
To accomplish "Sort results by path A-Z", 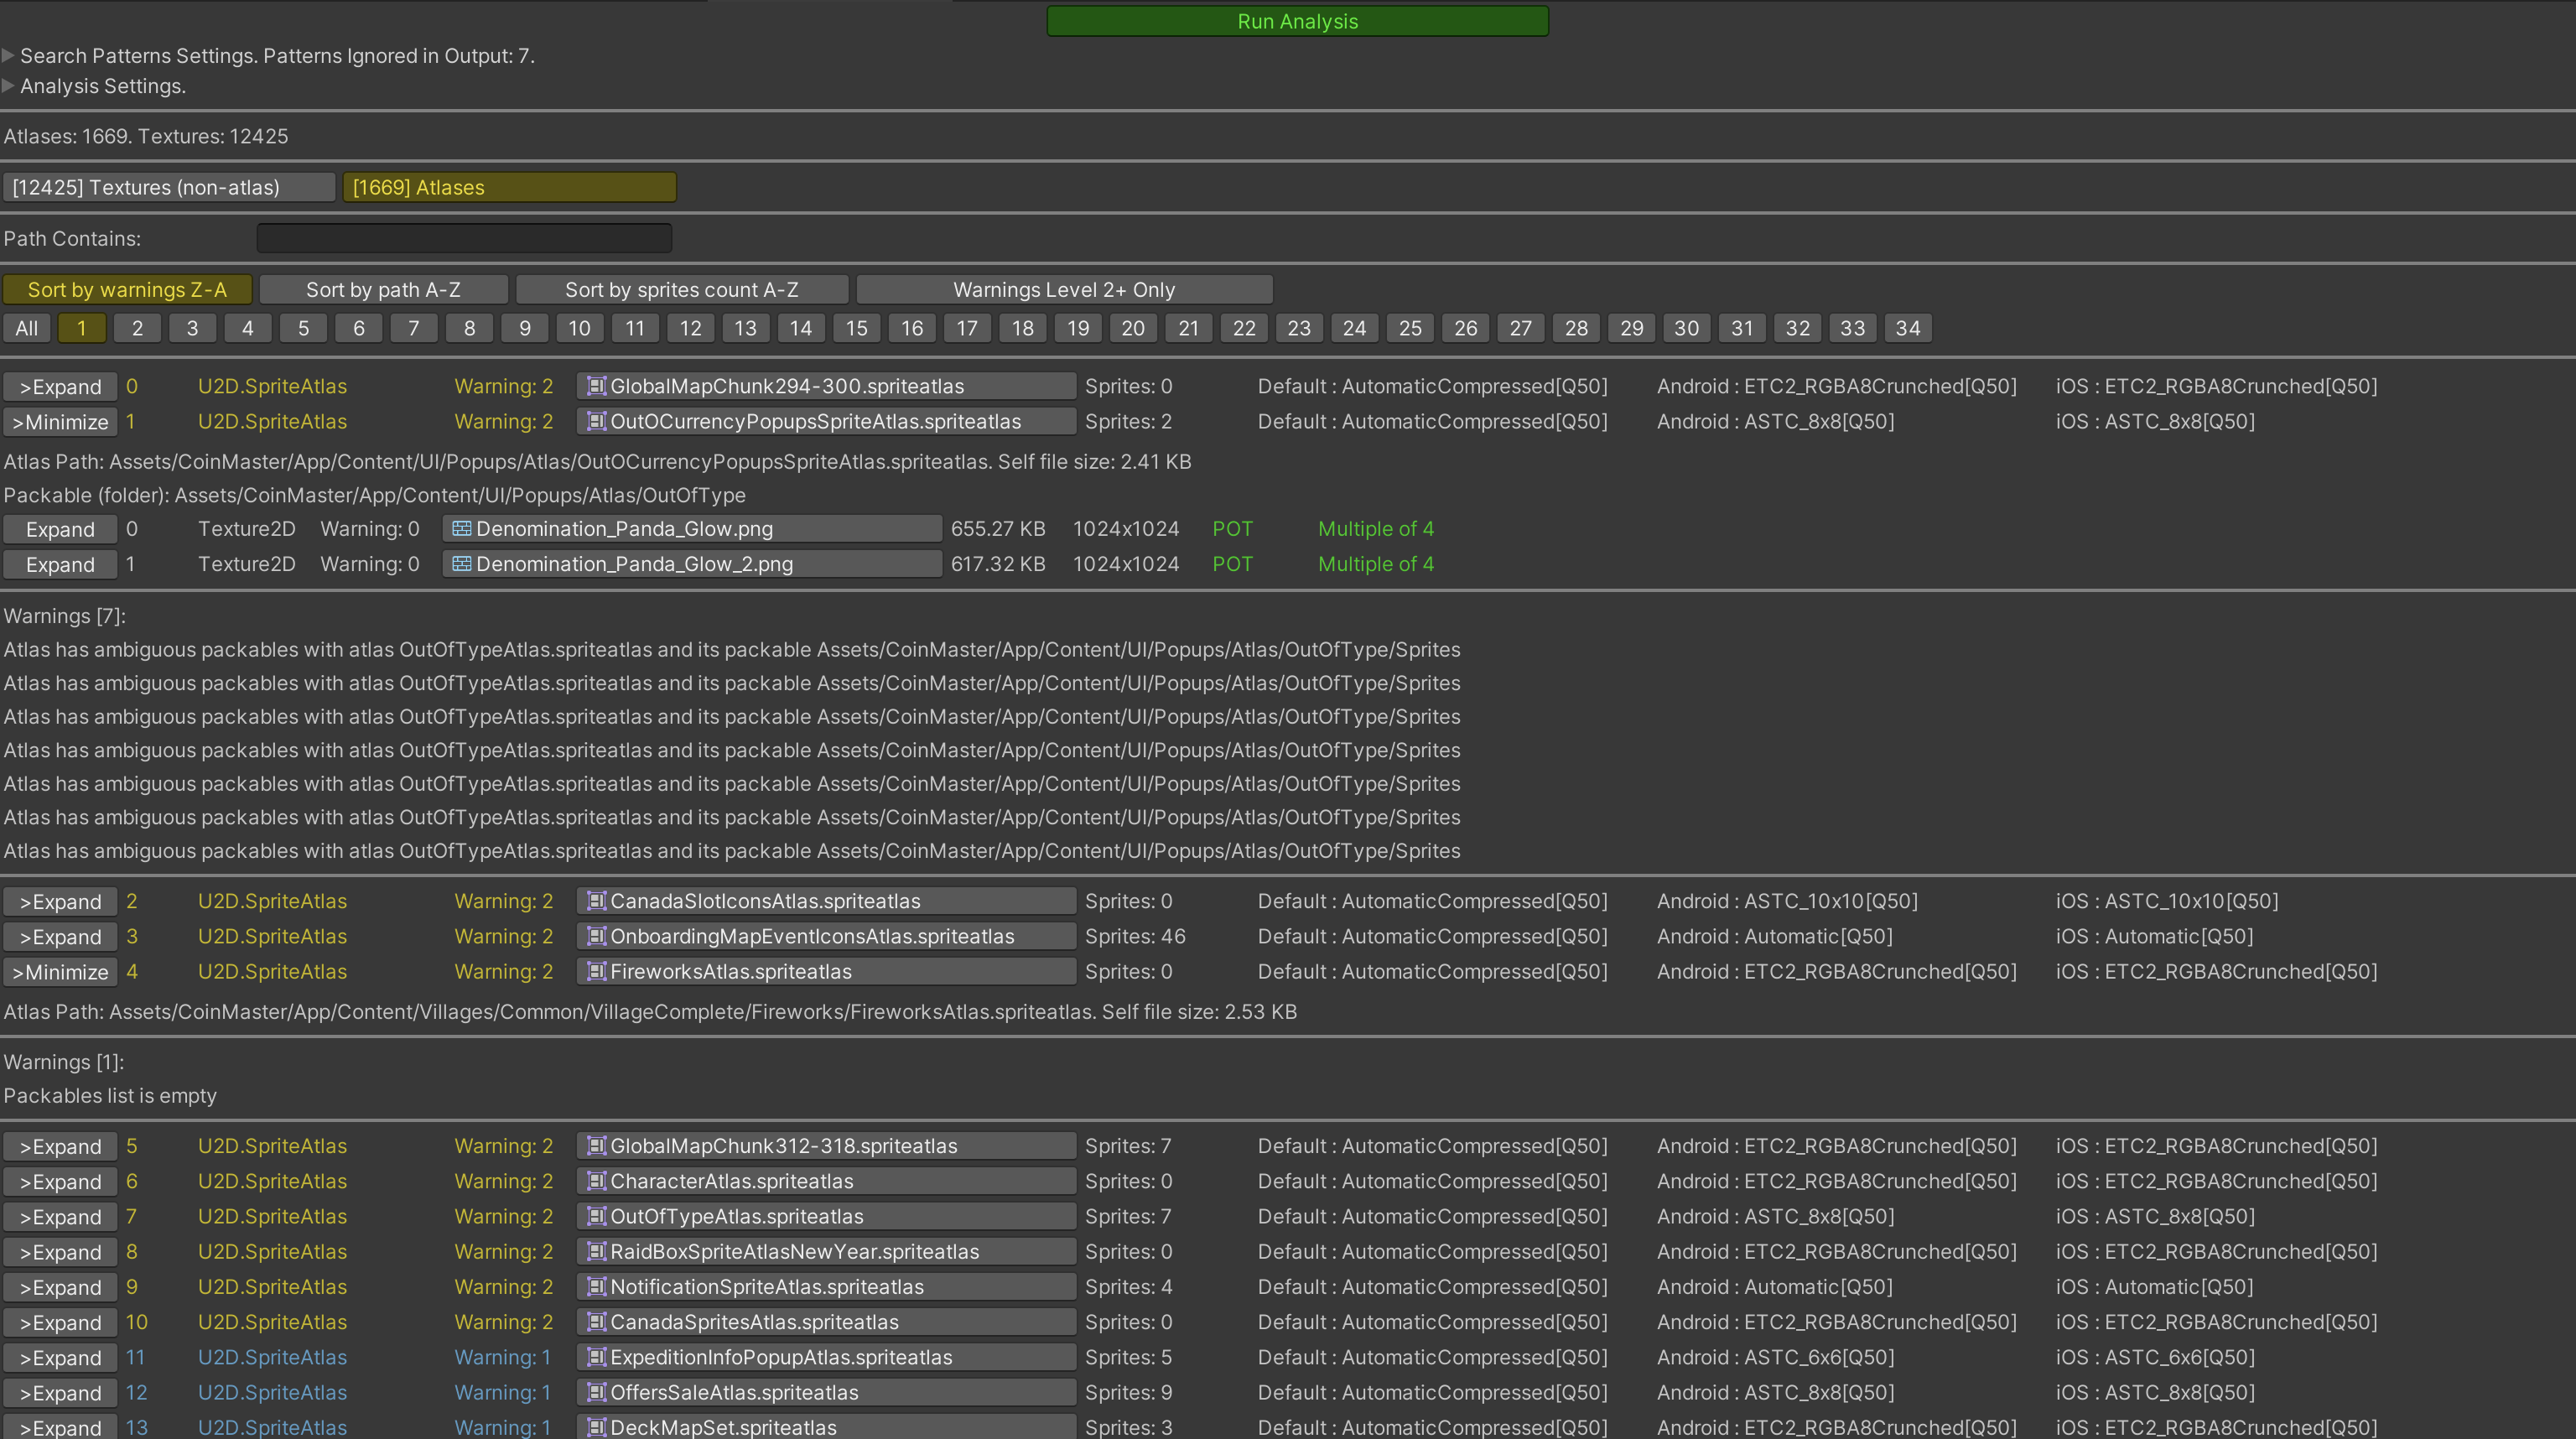I will (383, 290).
